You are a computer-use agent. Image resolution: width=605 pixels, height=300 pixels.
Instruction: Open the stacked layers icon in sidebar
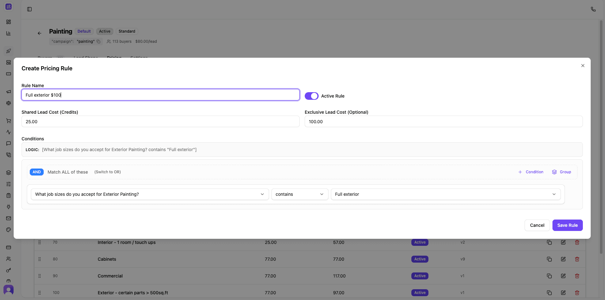coord(9,173)
